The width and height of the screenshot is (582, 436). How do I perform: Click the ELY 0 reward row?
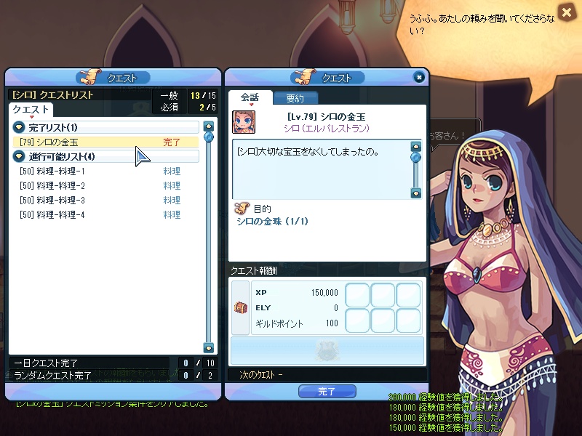tap(297, 307)
